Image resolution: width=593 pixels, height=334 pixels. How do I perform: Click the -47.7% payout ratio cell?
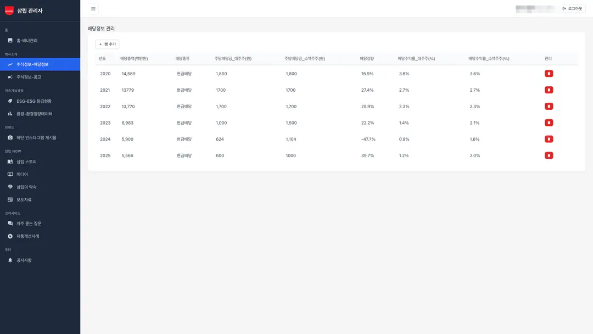pos(368,139)
